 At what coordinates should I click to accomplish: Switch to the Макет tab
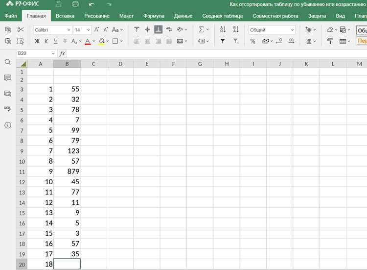(x=126, y=16)
